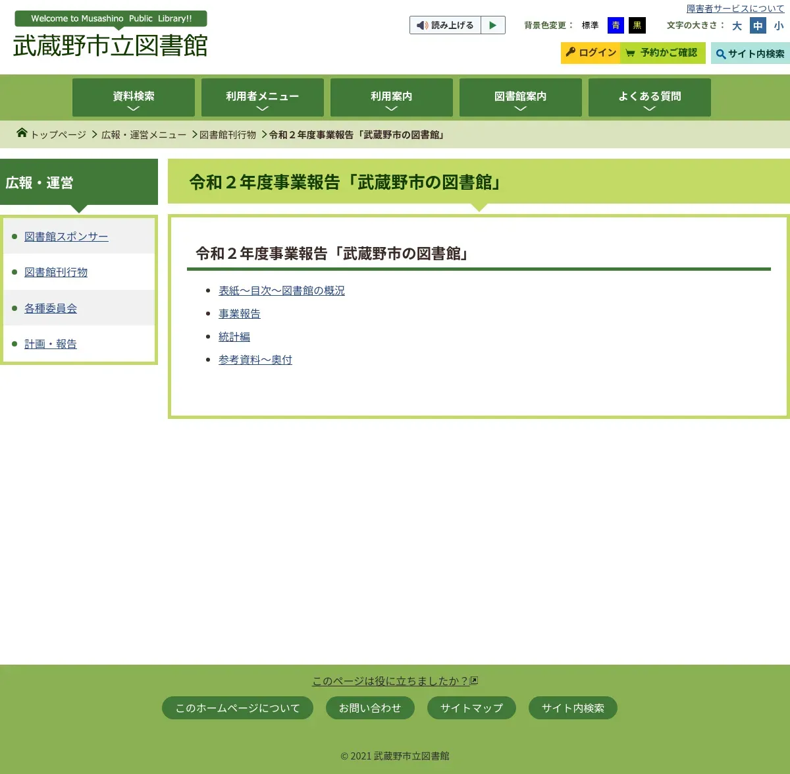Switch background to the black 黒 swatch
The image size is (790, 774).
(x=637, y=26)
